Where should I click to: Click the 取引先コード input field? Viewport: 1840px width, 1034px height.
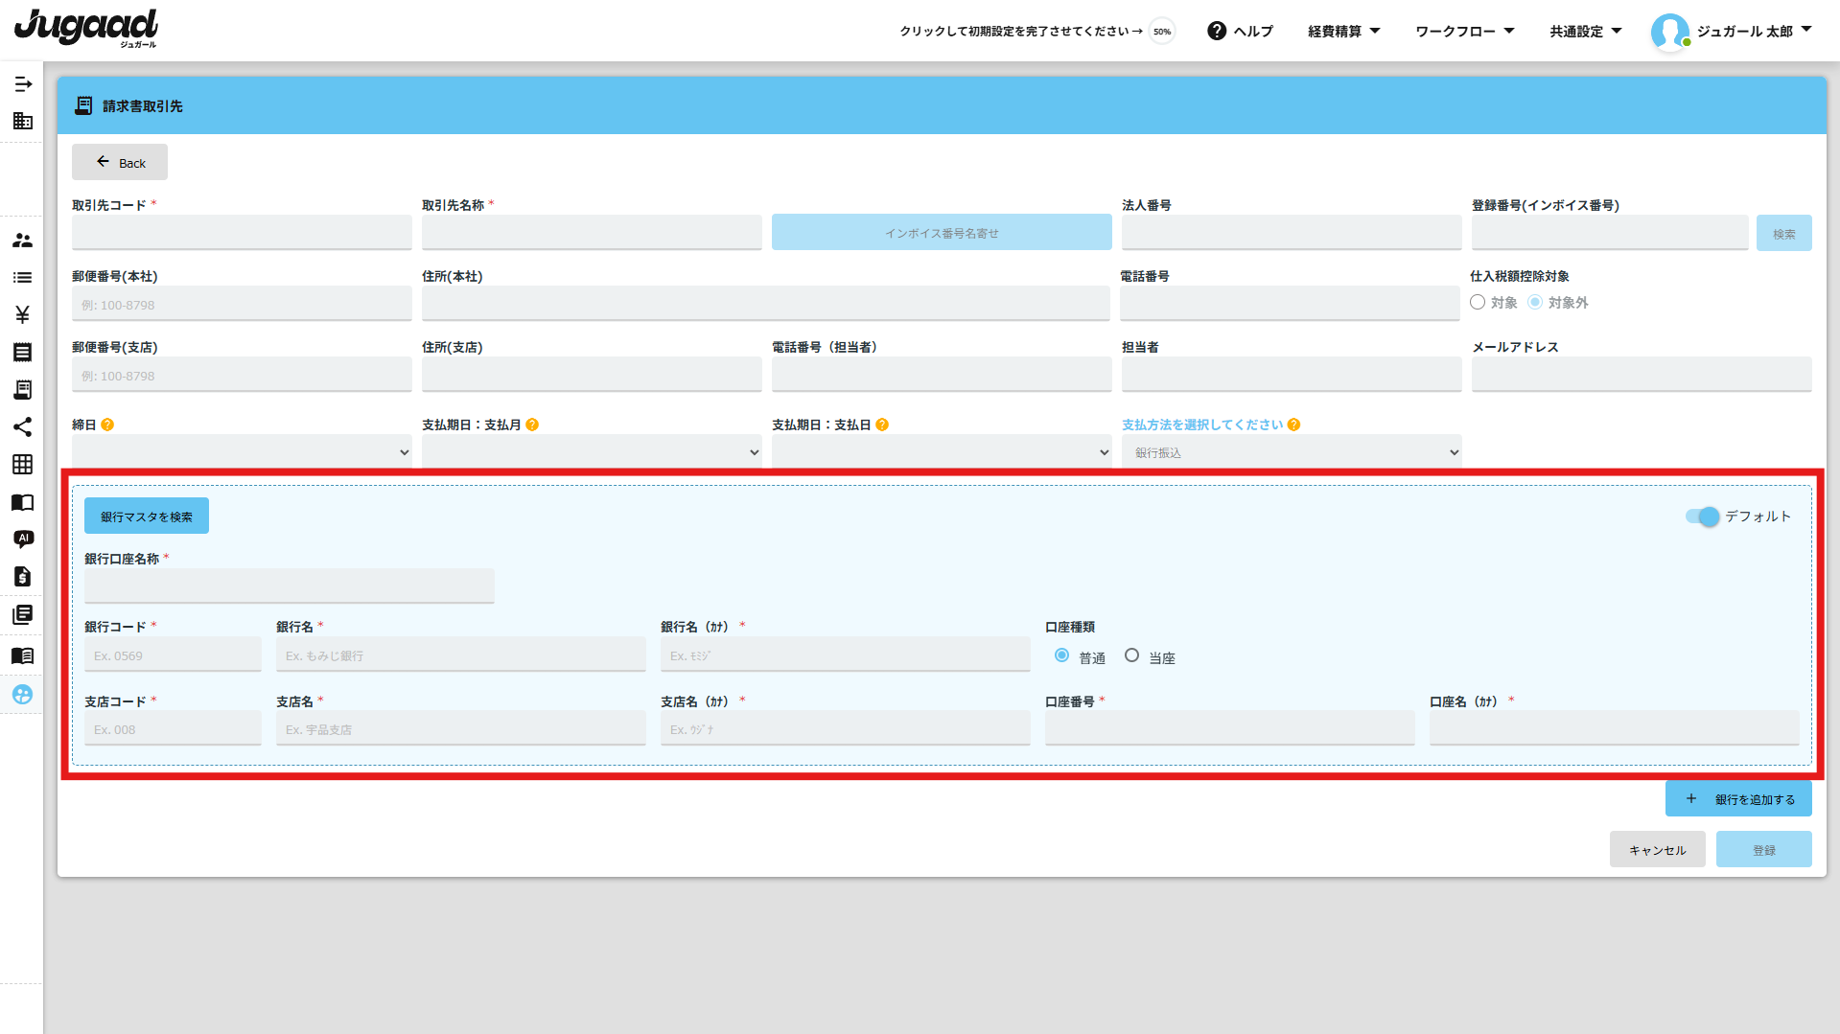click(242, 233)
